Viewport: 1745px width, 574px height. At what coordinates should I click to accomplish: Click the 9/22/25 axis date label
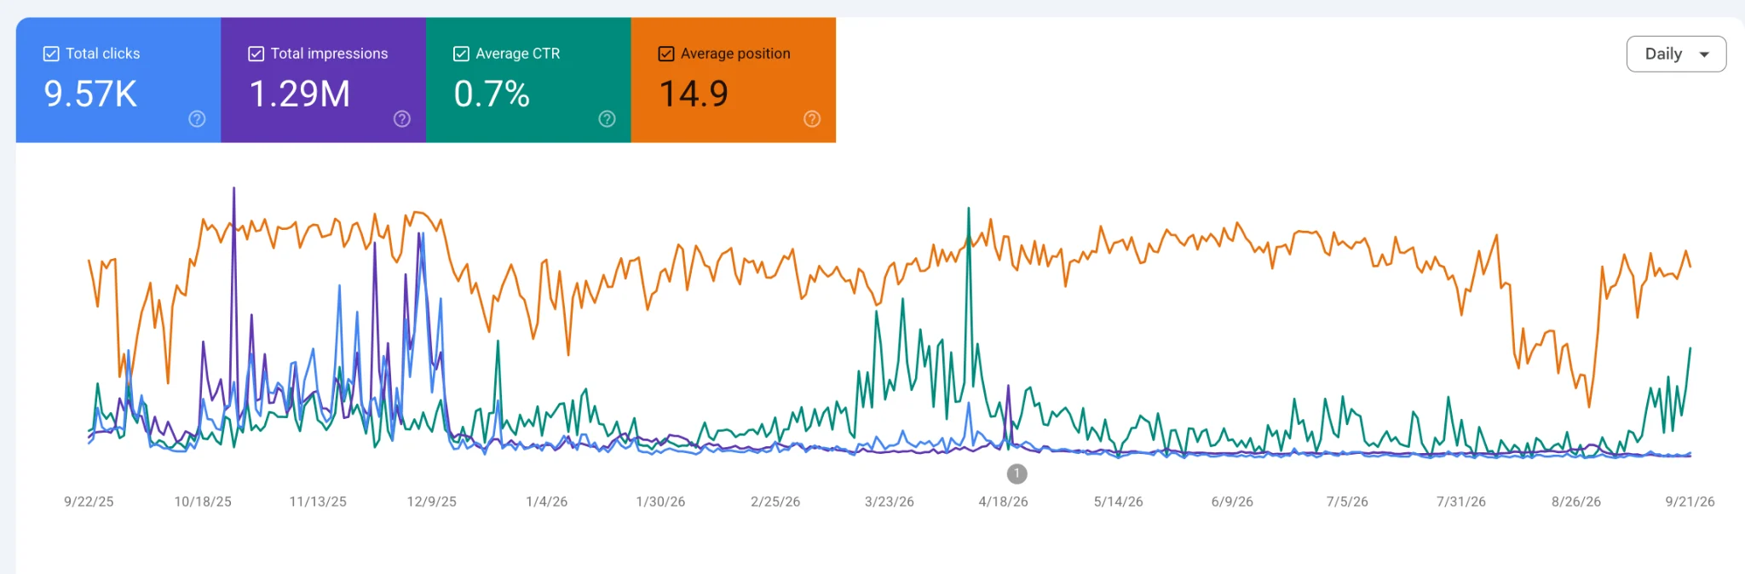tap(89, 502)
